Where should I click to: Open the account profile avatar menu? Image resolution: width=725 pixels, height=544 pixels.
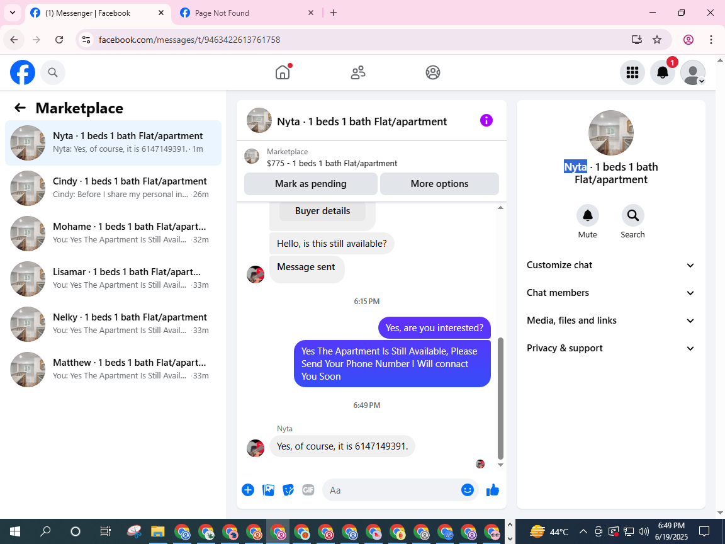tap(693, 72)
